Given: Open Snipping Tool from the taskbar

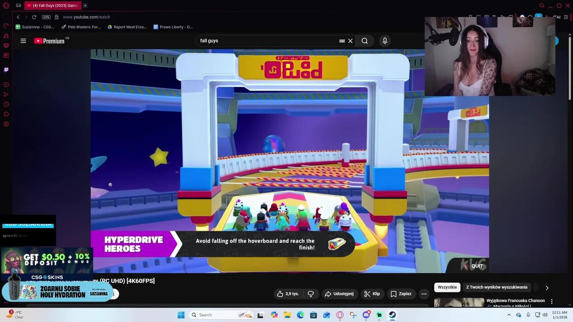Looking at the screenshot, I should coord(353,315).
